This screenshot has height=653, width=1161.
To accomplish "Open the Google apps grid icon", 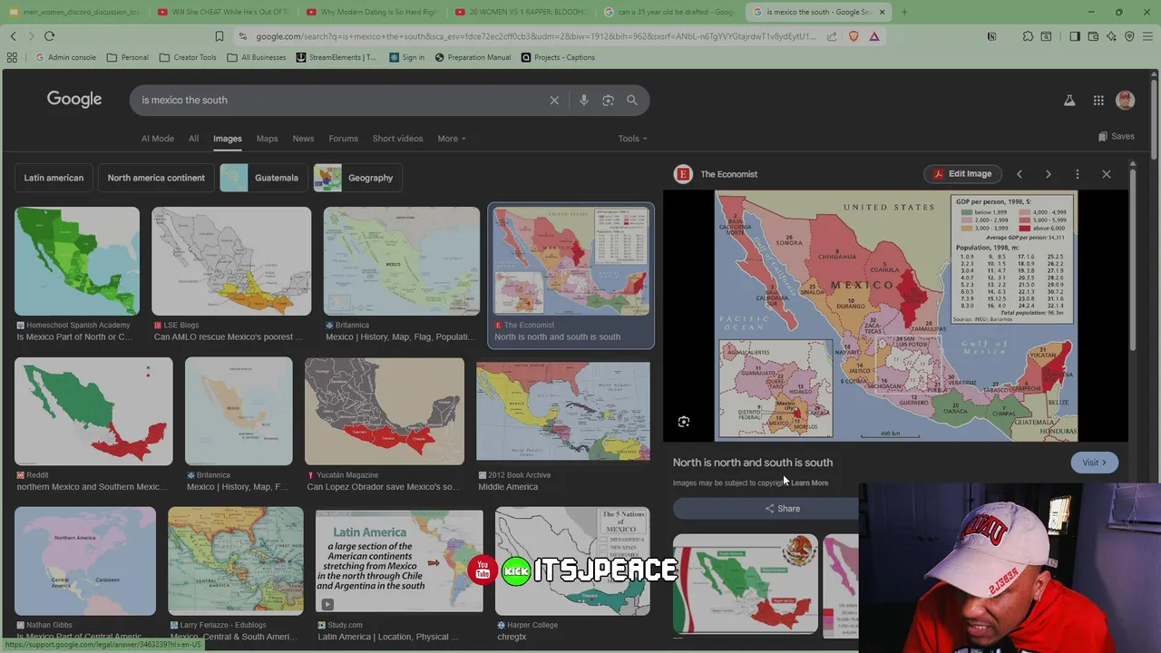I will coord(1098,100).
